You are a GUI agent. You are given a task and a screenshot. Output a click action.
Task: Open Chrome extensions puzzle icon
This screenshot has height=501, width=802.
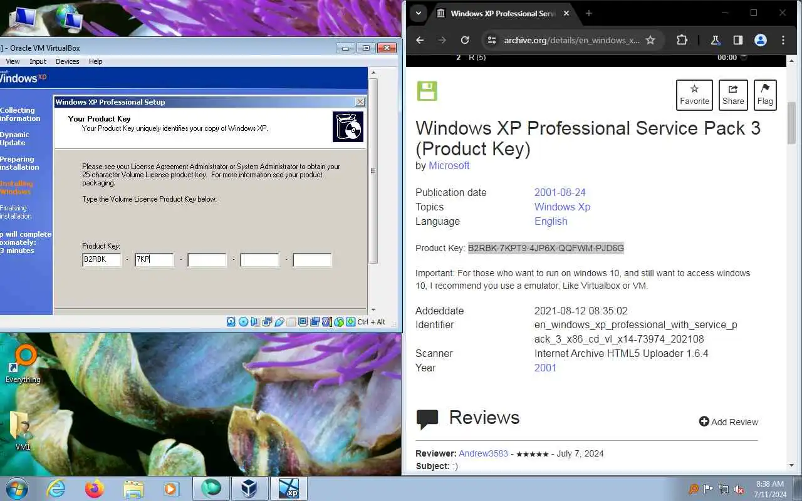coord(682,40)
